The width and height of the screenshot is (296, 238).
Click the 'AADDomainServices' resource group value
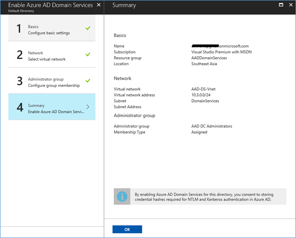(209, 58)
